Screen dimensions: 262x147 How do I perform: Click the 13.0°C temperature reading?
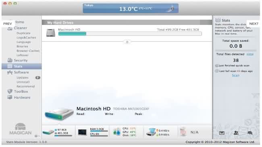(x=128, y=9)
